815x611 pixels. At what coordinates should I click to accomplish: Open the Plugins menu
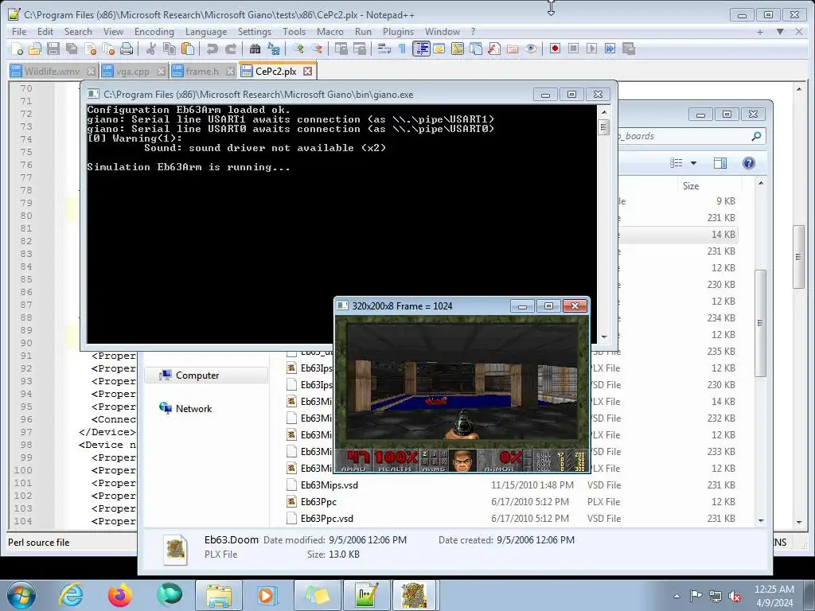(398, 32)
